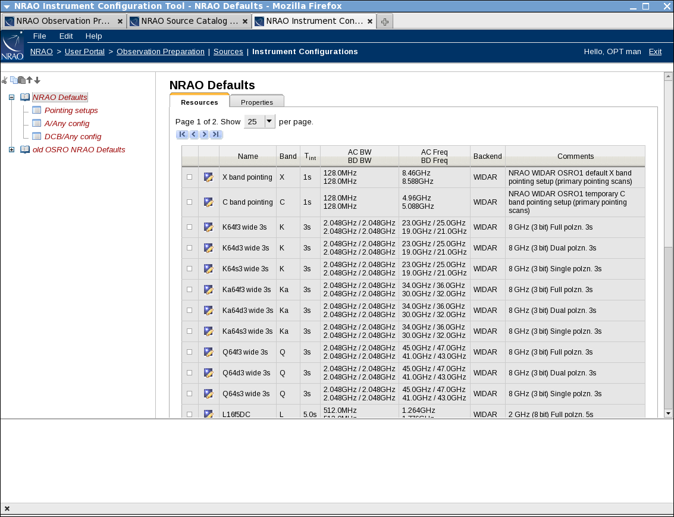
Task: Edit the X band pointing resource
Action: tap(208, 177)
